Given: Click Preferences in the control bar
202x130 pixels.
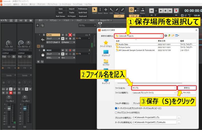Looking at the screenshot, I should tap(83, 9).
